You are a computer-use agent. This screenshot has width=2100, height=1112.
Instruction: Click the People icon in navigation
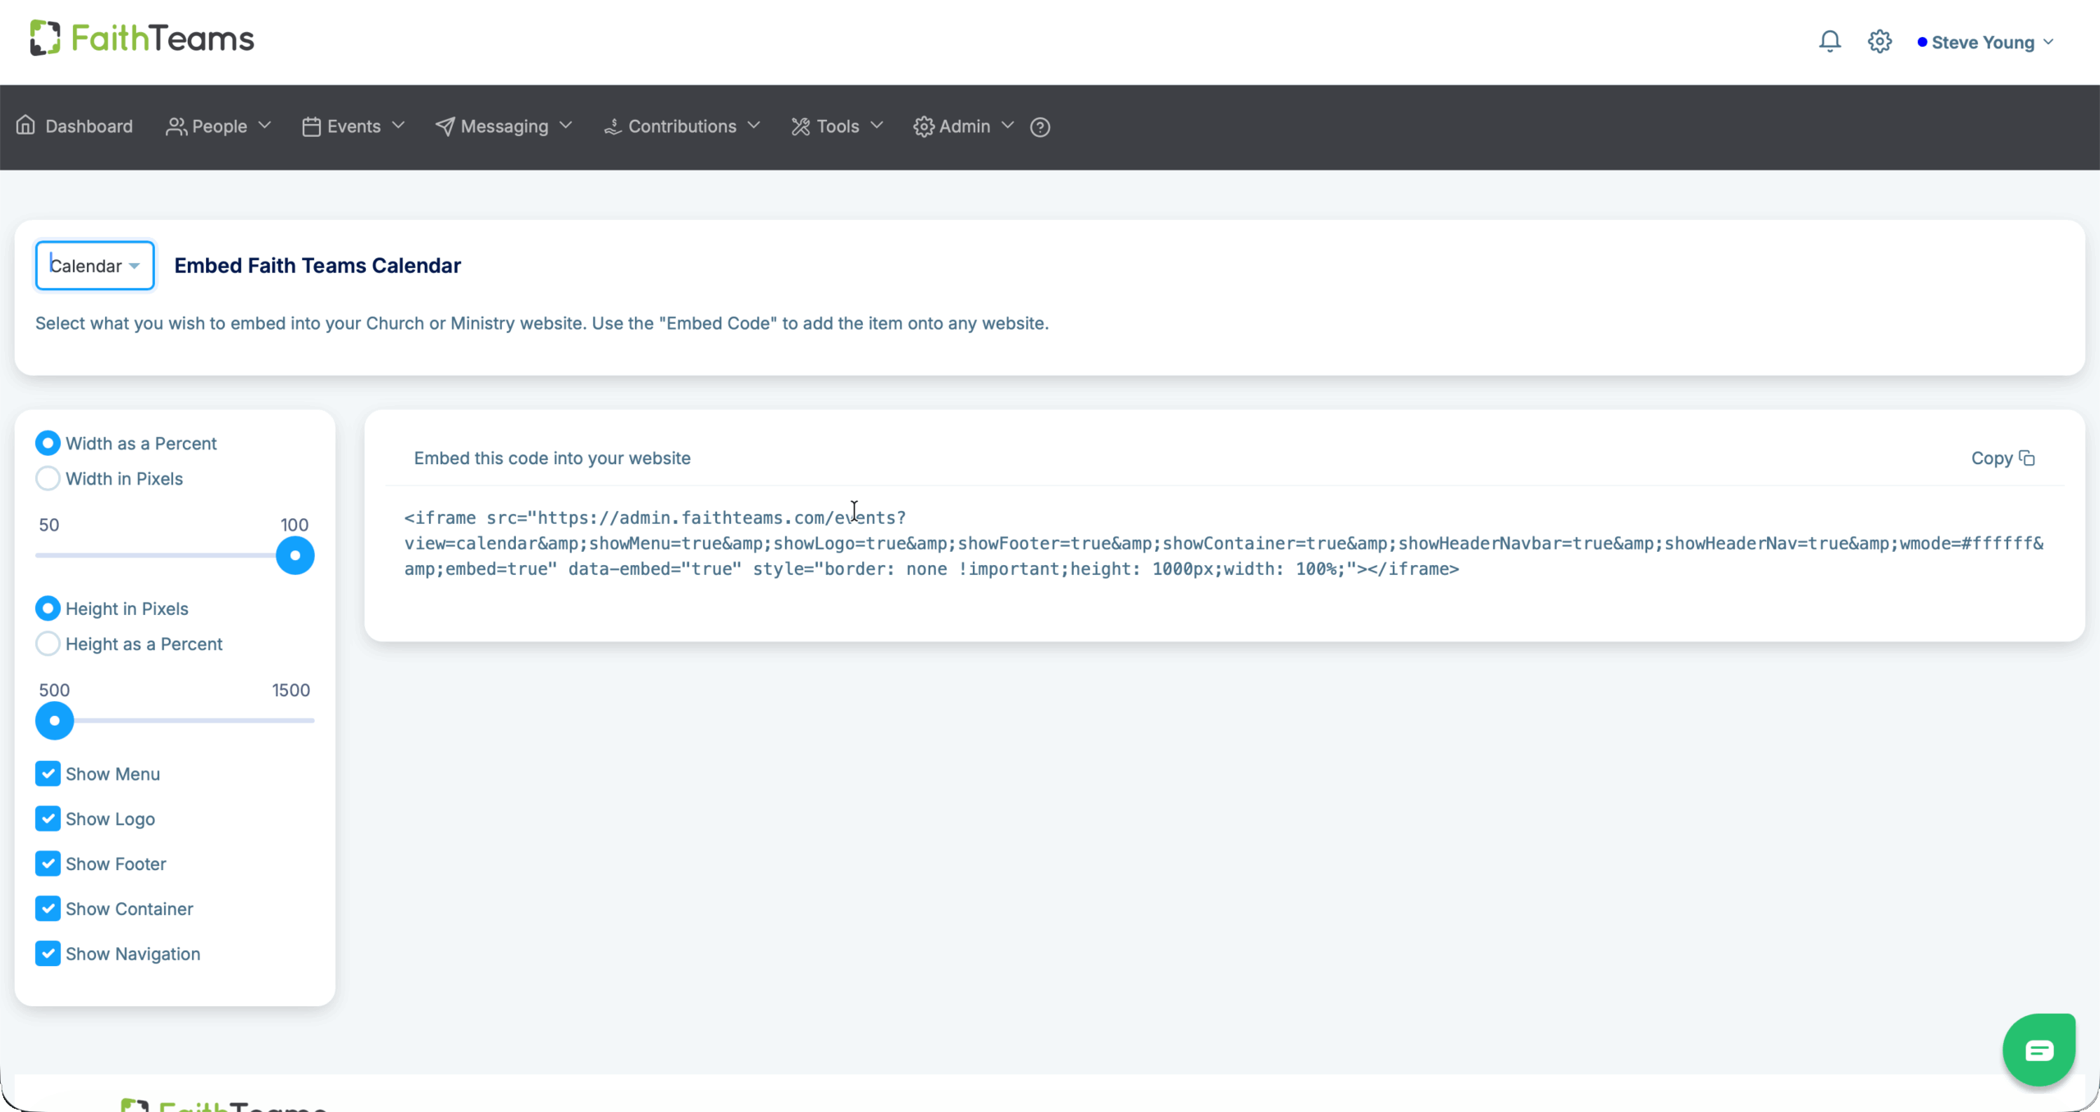pos(176,125)
